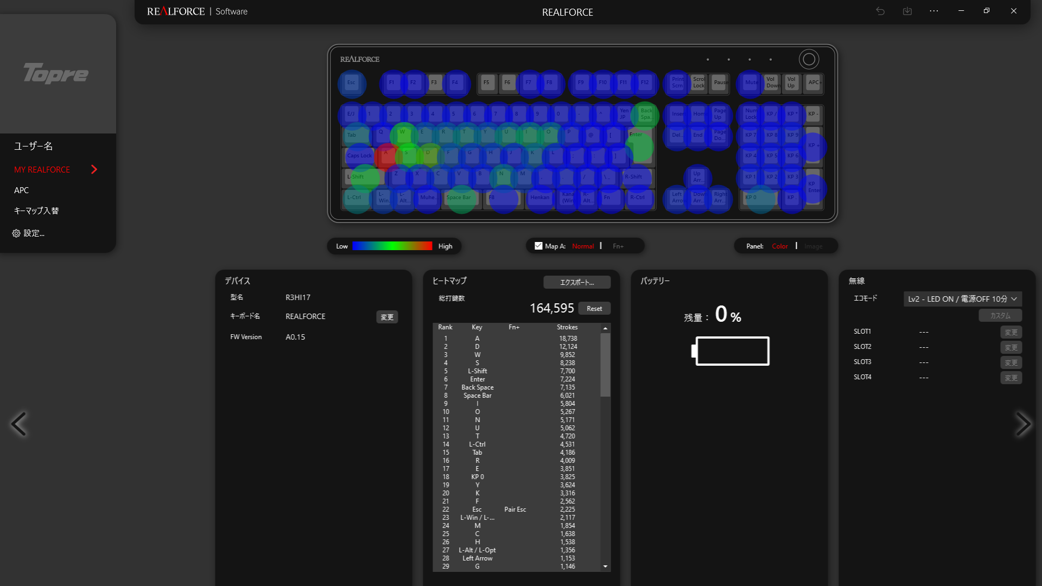The height and width of the screenshot is (586, 1042).
Task: Open the three-dots more options menu
Action: pos(934,11)
